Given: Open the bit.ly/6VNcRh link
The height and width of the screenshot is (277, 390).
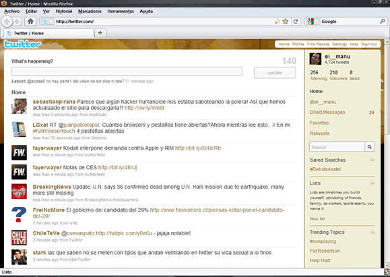Looking at the screenshot, I should [x=198, y=148].
